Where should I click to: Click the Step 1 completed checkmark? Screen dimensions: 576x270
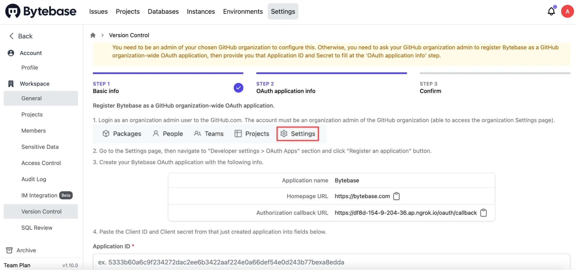click(238, 88)
